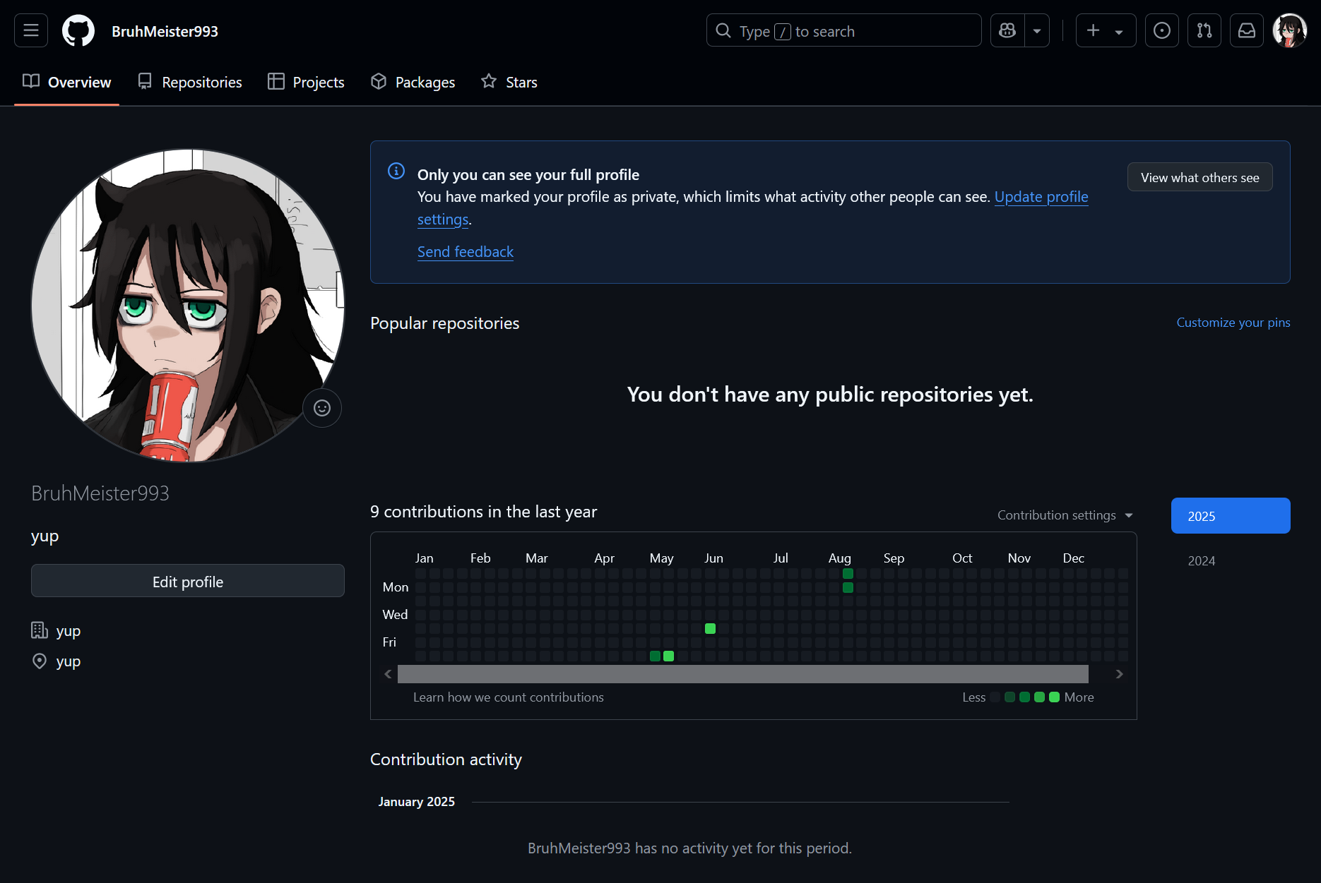Open the issues icon in header
Screen dimensions: 1321x883
click(1162, 30)
